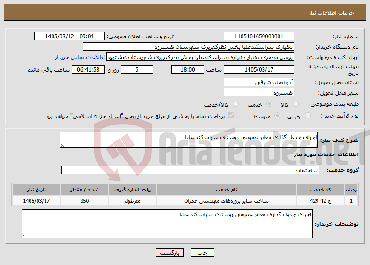The height and width of the screenshot is (265, 370).
Task: Click unit cell مترطول
Action: pos(132,201)
